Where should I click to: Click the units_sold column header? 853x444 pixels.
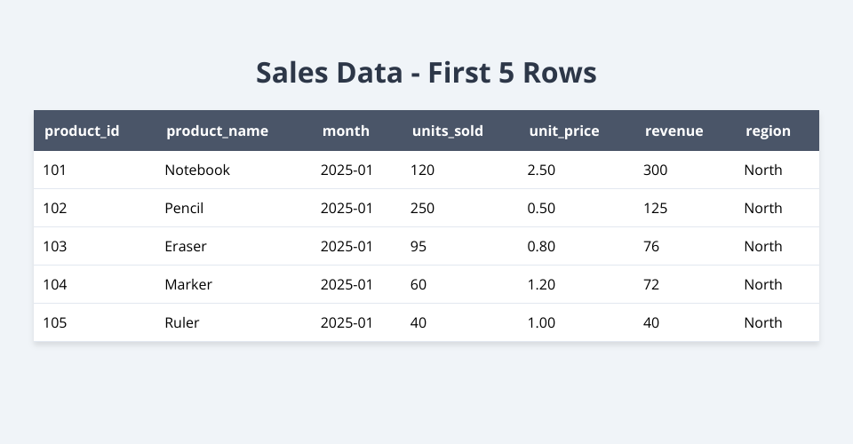click(447, 131)
